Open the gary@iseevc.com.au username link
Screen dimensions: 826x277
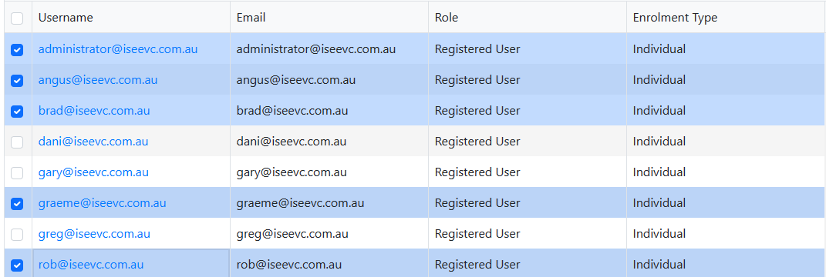pyautogui.click(x=93, y=172)
